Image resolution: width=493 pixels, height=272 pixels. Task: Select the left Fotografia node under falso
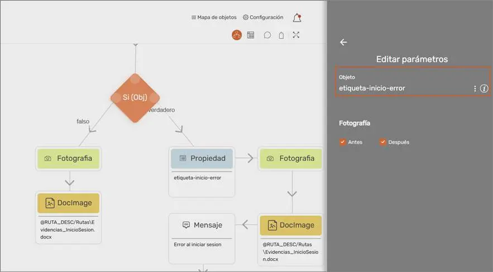point(68,159)
